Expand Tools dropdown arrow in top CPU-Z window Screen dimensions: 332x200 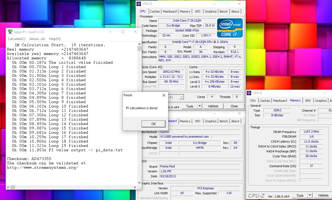(200, 106)
